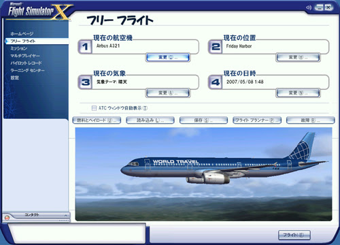The image size is (340, 245).
Task: Change current aircraft with 変更 (C) button
Action: tap(168, 57)
